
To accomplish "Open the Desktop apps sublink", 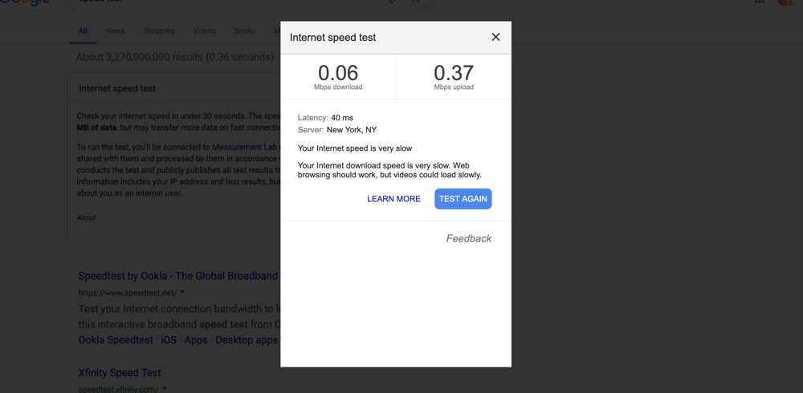I will coord(247,340).
